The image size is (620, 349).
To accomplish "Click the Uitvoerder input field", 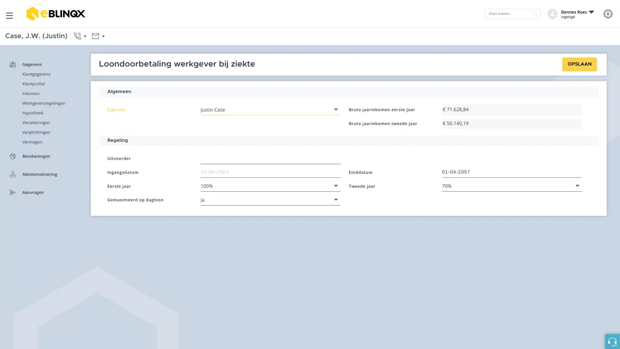I will click(270, 158).
